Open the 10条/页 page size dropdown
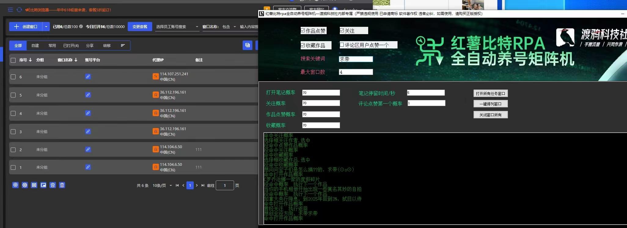The height and width of the screenshot is (228, 627). pos(162,185)
